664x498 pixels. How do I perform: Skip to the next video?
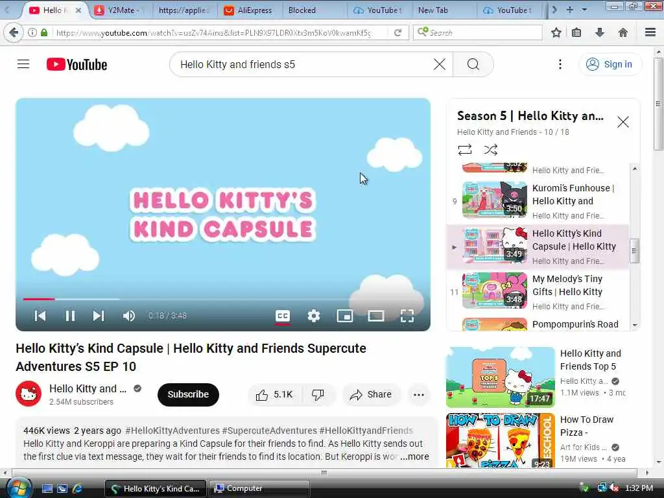pyautogui.click(x=99, y=316)
